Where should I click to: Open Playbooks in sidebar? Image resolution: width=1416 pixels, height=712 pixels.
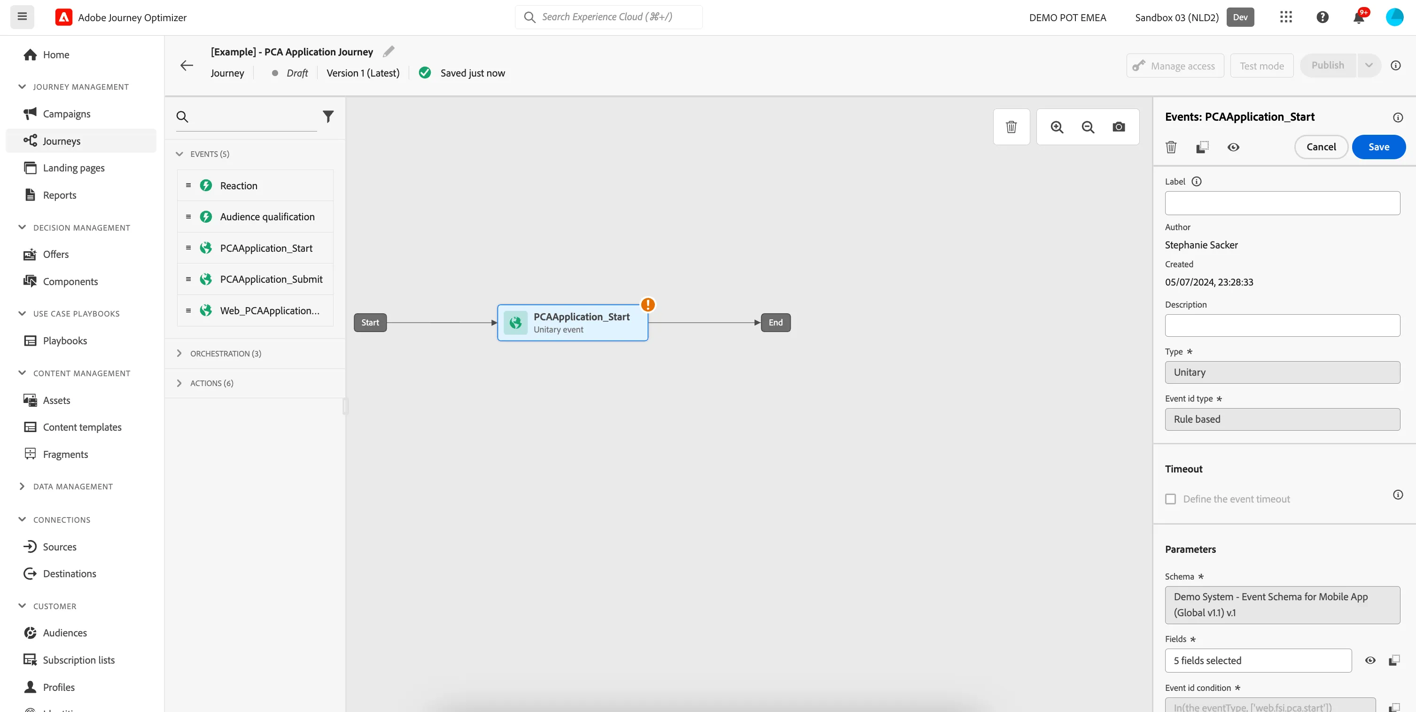coord(81,341)
